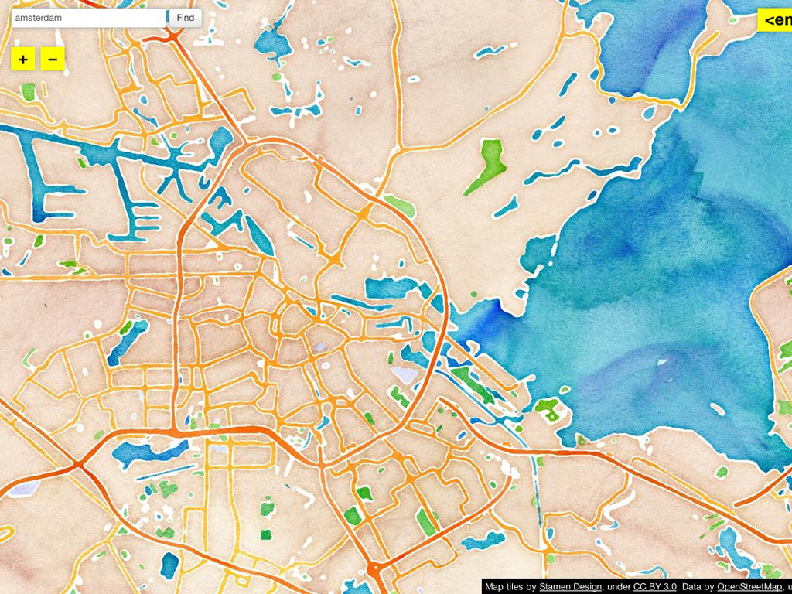The width and height of the screenshot is (792, 594).
Task: Open the Stamen Design link
Action: pyautogui.click(x=570, y=587)
